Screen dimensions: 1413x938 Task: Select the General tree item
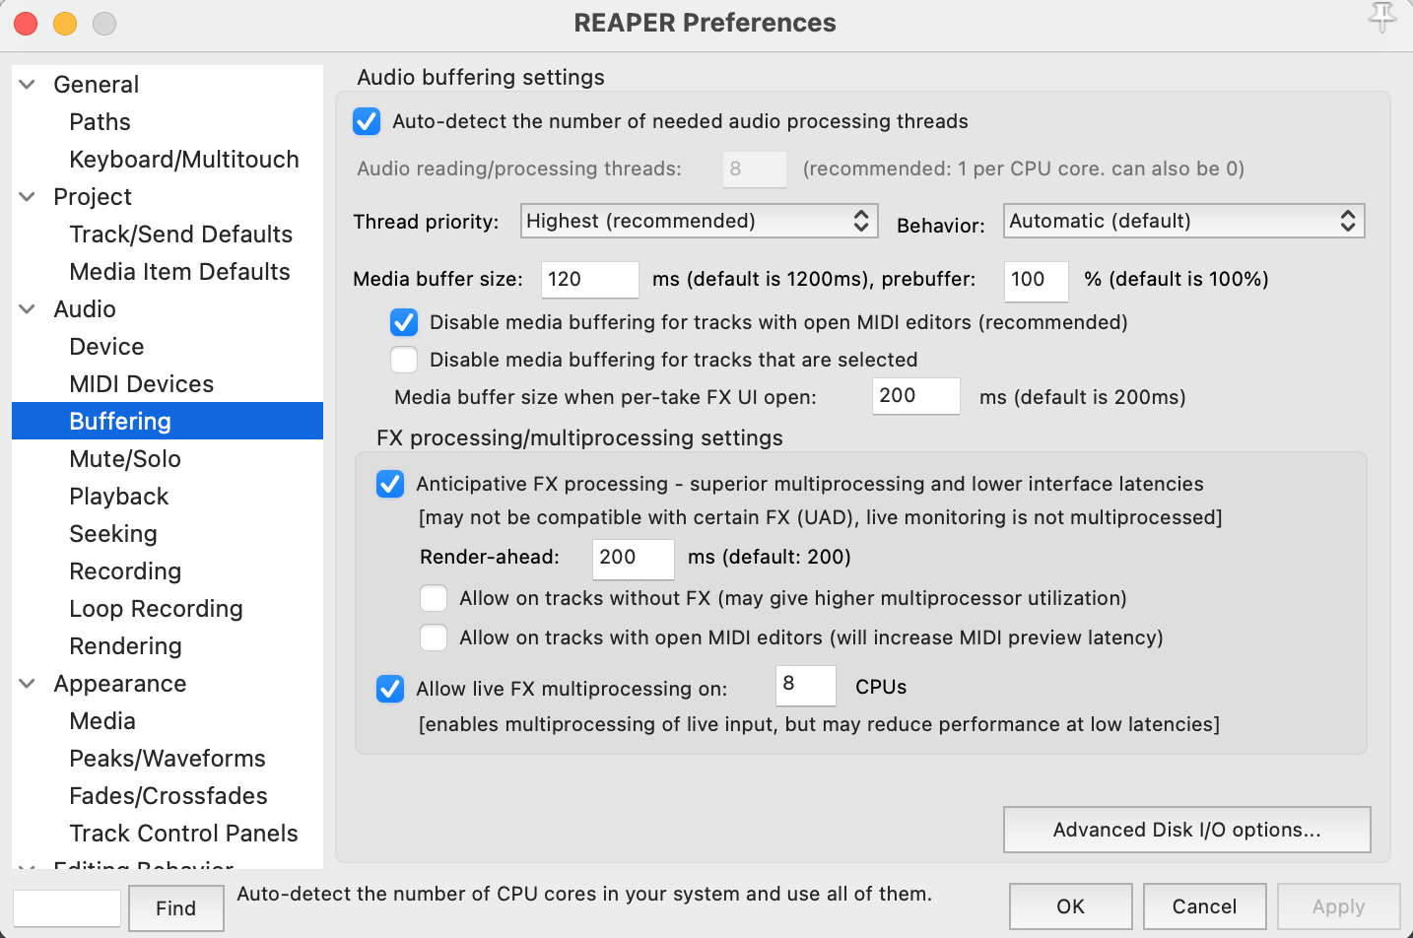[x=96, y=85]
